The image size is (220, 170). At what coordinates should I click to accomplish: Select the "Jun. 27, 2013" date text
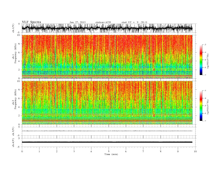[77, 22]
